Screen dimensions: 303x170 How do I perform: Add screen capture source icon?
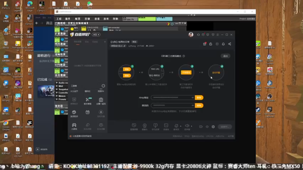pyautogui.click(x=134, y=125)
